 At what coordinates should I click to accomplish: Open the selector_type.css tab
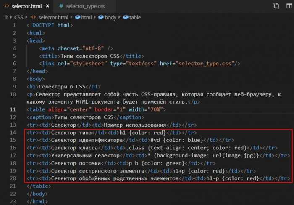85,6
